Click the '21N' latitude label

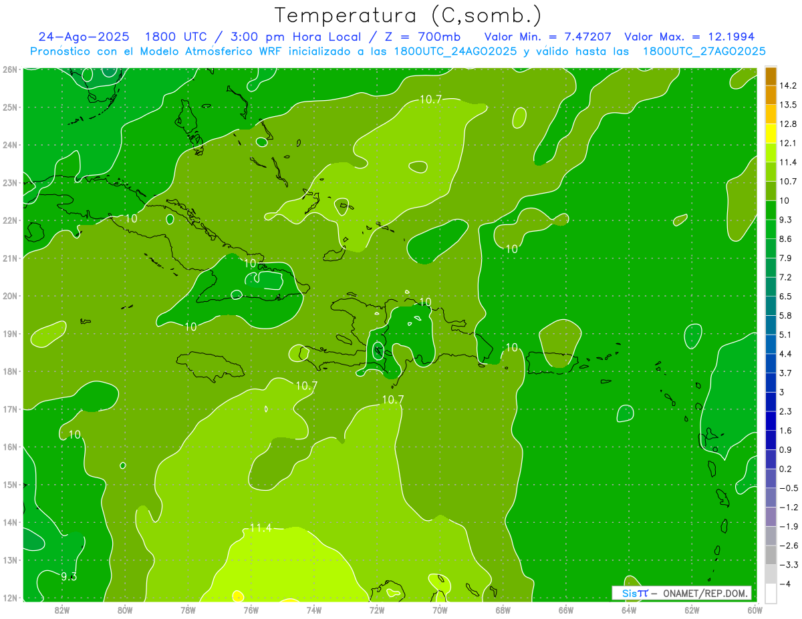coord(10,258)
